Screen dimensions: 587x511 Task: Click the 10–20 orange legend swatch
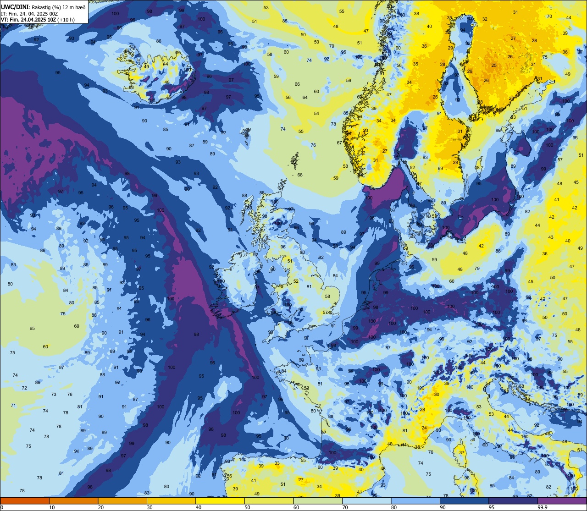[73, 501]
